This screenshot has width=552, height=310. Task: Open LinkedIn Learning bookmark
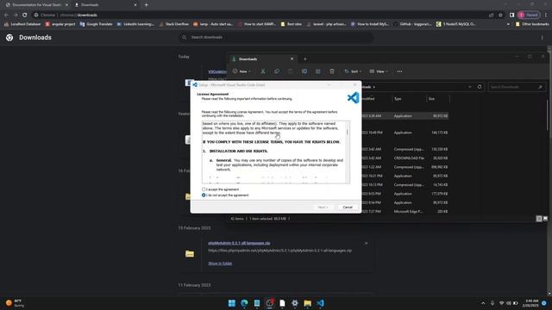coord(135,24)
